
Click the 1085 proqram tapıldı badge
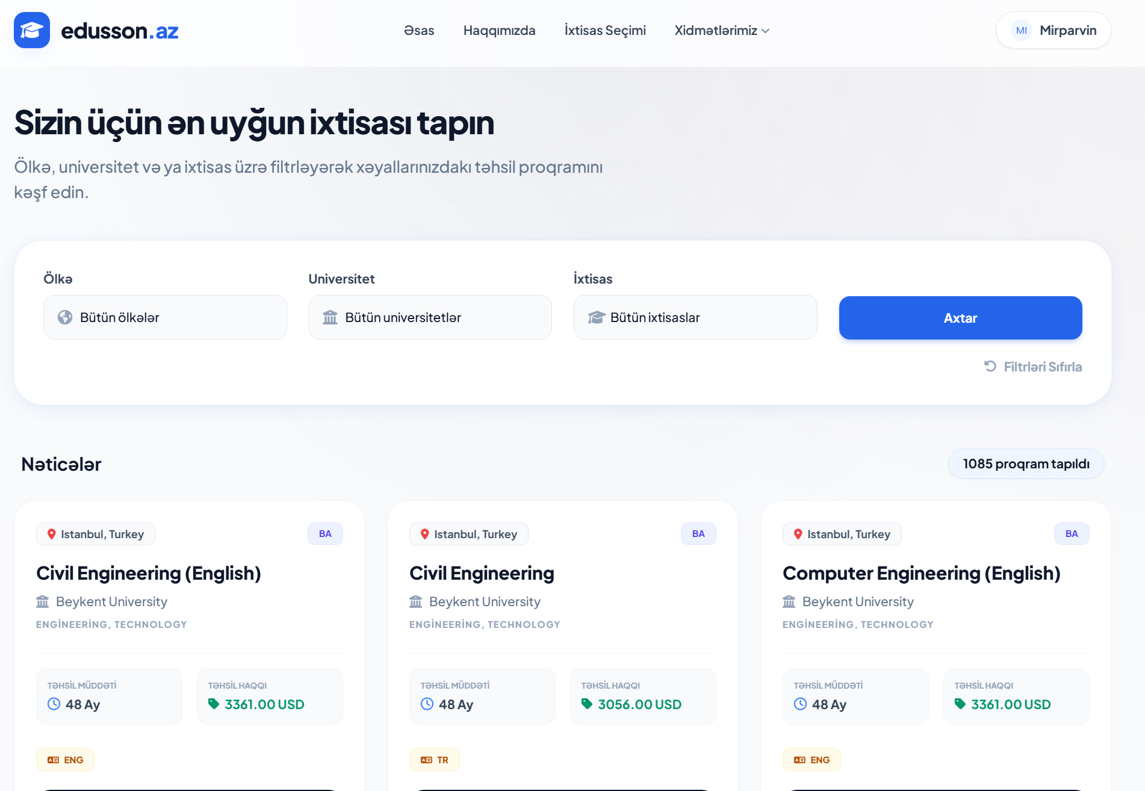point(1026,464)
